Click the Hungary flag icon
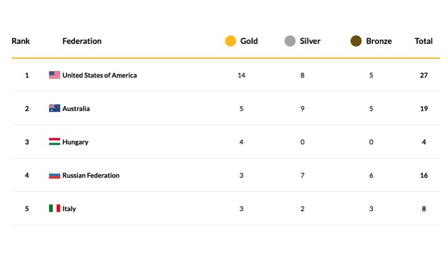 (55, 141)
